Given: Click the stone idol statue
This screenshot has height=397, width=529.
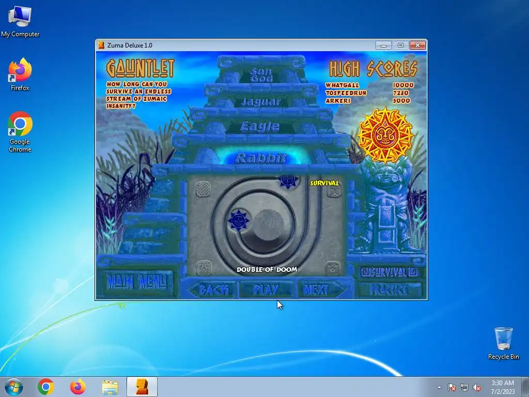Looking at the screenshot, I should (x=387, y=206).
